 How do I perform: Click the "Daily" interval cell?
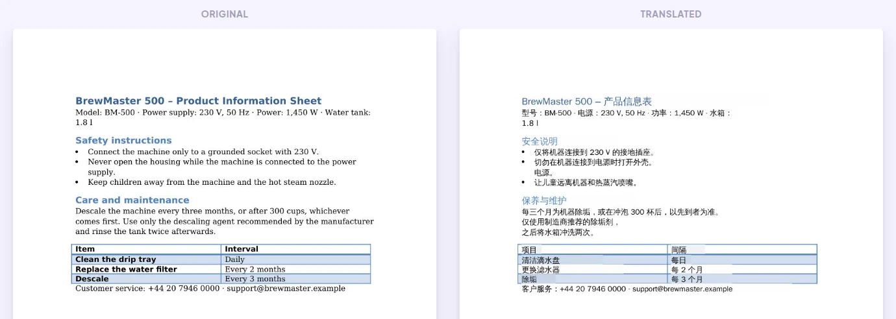[x=296, y=259]
